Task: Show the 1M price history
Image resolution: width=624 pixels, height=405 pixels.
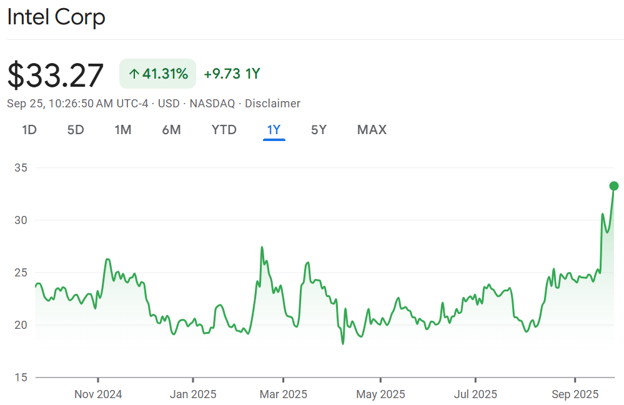Action: click(x=123, y=130)
